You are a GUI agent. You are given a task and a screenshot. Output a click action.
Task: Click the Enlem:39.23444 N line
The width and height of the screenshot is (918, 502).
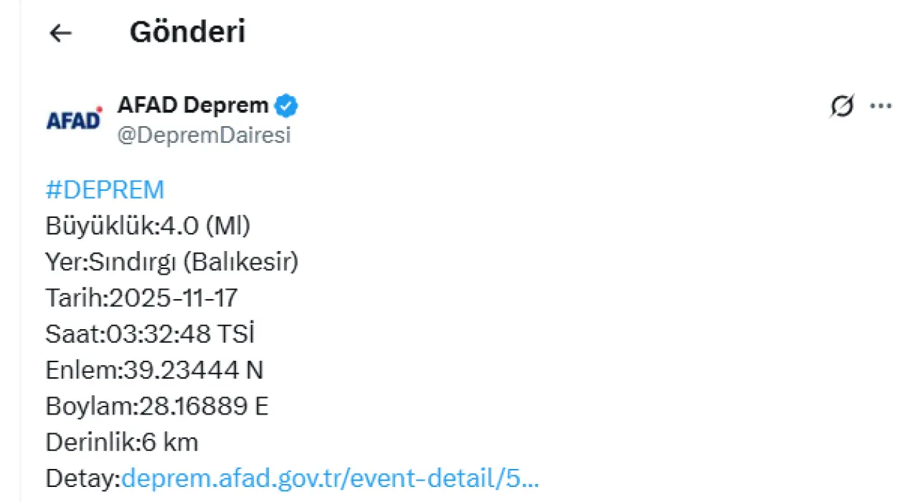pos(154,370)
